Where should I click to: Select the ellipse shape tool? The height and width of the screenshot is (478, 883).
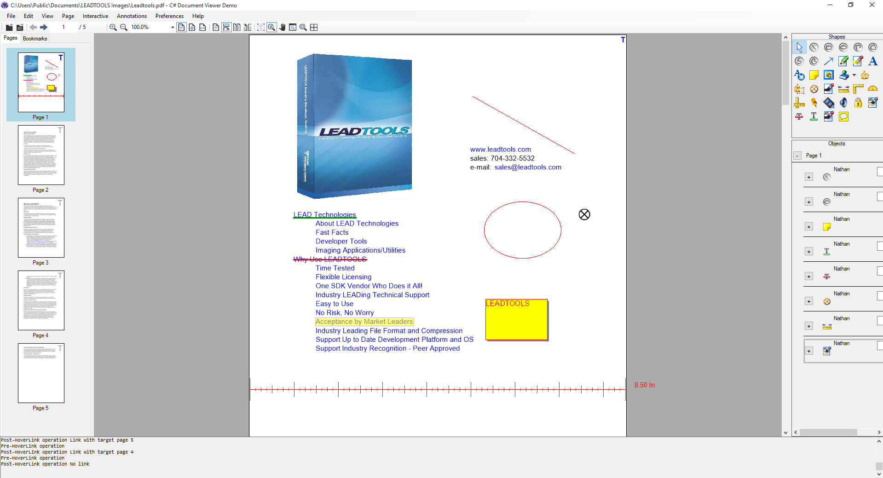pos(843,47)
